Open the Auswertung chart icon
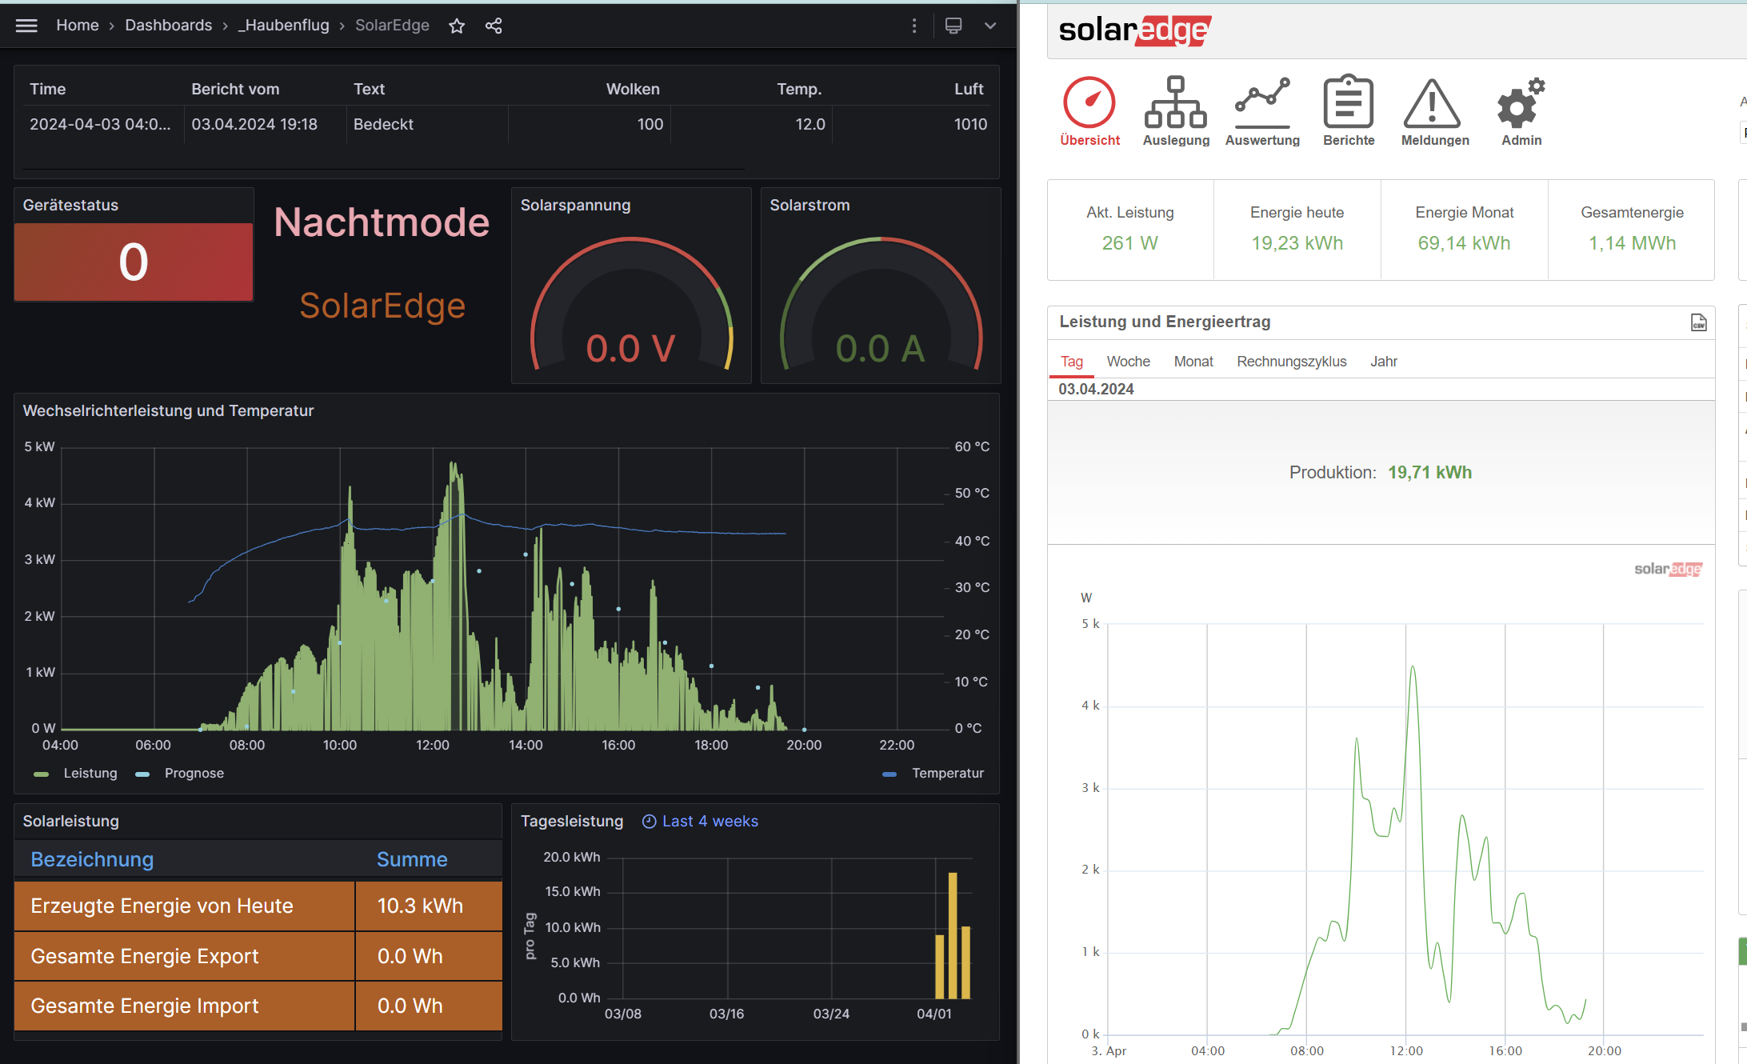1747x1064 pixels. pyautogui.click(x=1262, y=103)
